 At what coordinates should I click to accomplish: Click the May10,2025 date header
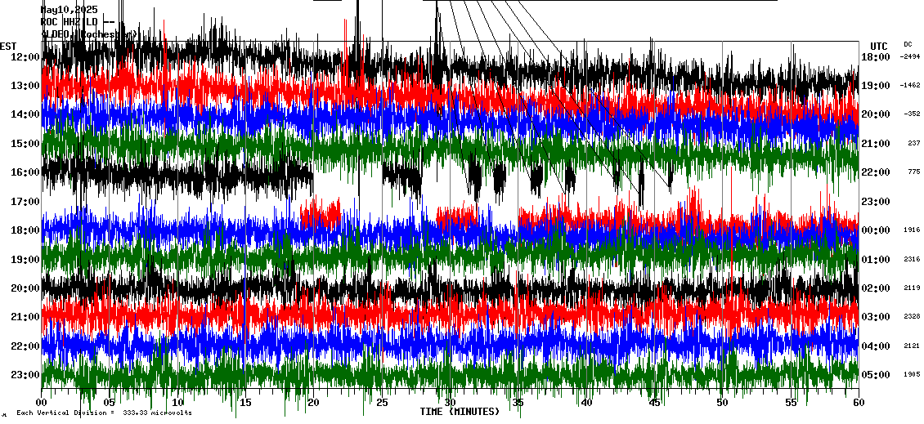(70, 10)
